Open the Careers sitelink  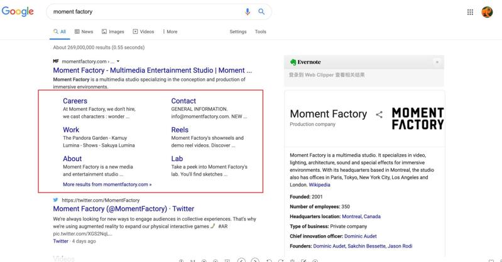pos(75,101)
